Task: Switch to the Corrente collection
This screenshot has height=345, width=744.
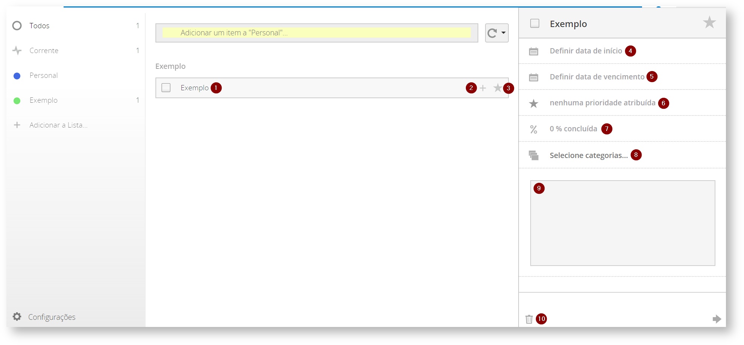Action: click(x=44, y=50)
